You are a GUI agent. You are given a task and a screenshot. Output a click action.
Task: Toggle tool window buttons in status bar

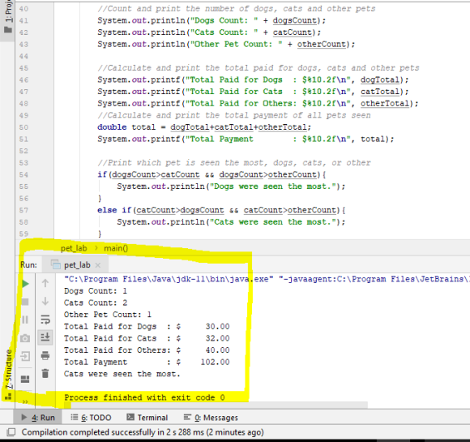(x=11, y=432)
